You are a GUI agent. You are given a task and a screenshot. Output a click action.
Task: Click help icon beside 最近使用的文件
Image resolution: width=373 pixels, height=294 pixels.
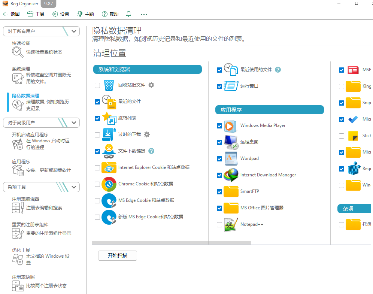(x=278, y=70)
